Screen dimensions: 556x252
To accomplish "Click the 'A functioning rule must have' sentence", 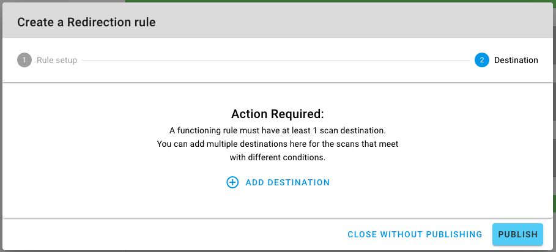I will click(277, 131).
